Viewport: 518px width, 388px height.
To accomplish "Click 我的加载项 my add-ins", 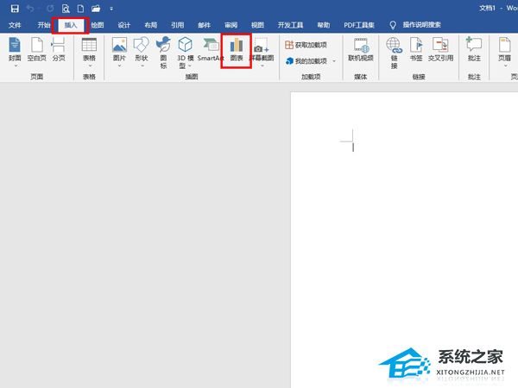I will coord(306,61).
